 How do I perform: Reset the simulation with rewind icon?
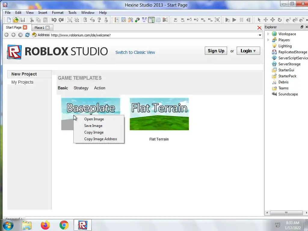[x=248, y=20]
